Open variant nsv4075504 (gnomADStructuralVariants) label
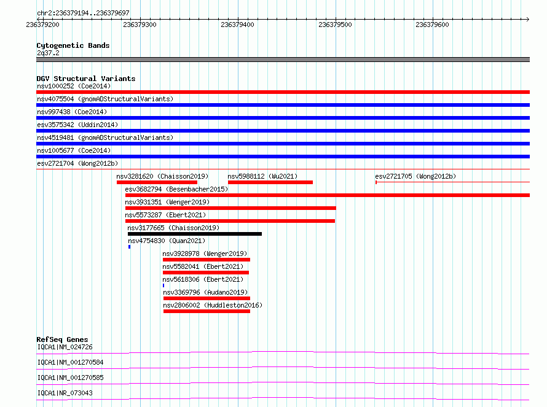This screenshot has width=547, height=407. point(105,99)
